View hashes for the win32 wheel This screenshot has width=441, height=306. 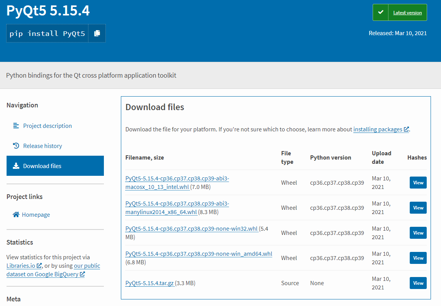[x=418, y=233]
